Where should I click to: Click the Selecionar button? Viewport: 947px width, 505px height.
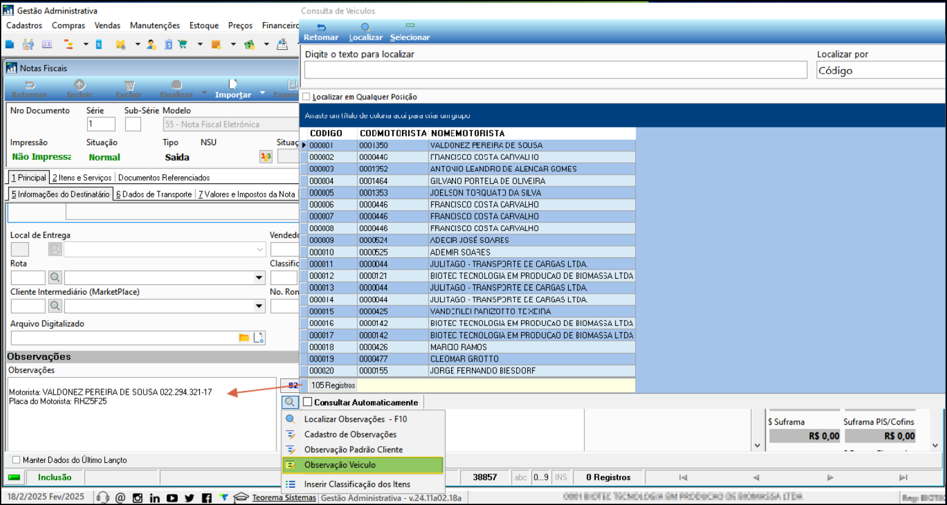(410, 32)
